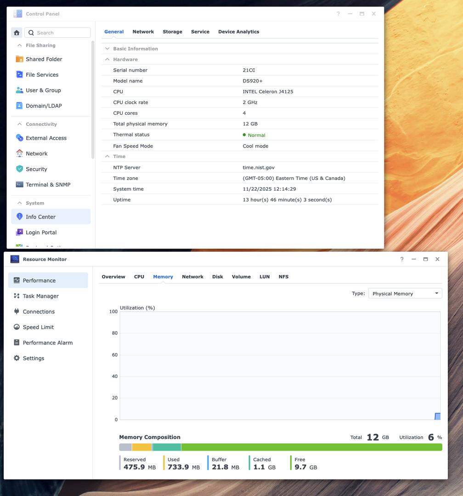This screenshot has width=463, height=496.
Task: Click the Network house icon in sidebar
Action: click(19, 153)
